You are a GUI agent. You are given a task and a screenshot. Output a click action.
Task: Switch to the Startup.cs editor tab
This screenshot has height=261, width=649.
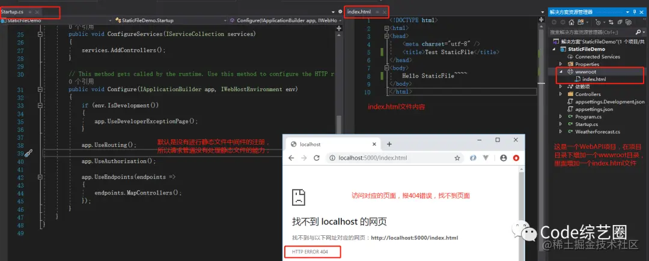(x=12, y=12)
